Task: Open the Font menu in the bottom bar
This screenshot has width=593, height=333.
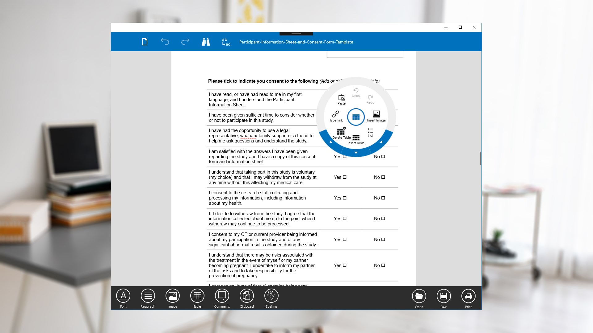Action: pyautogui.click(x=123, y=298)
